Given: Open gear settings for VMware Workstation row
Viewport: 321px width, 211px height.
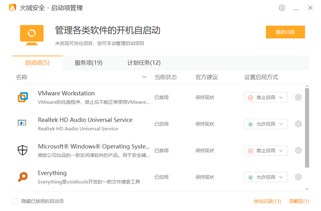Looking at the screenshot, I should (299, 97).
